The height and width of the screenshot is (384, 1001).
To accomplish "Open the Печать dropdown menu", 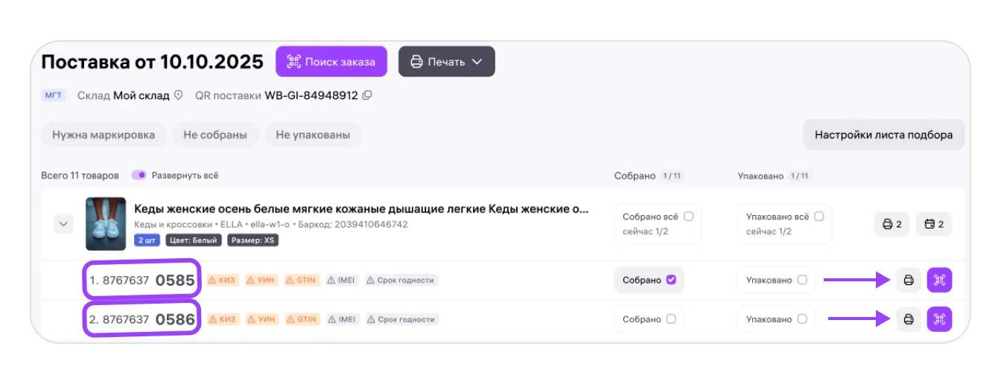I will (446, 62).
